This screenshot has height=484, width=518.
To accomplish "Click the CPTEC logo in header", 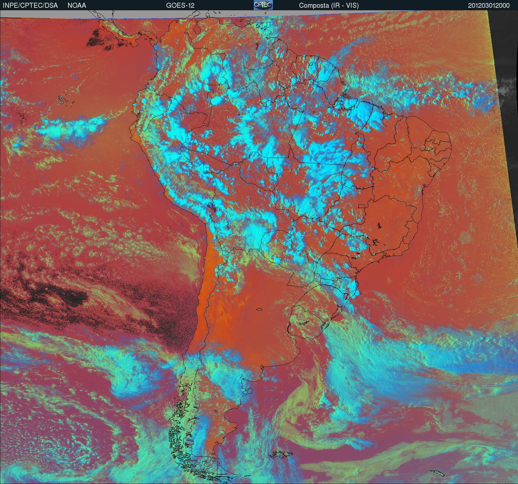I will click(x=263, y=5).
